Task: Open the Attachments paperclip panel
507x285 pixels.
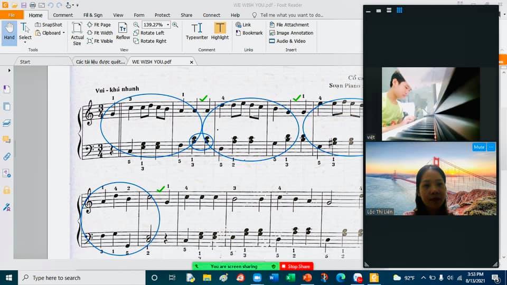Action: point(7,157)
